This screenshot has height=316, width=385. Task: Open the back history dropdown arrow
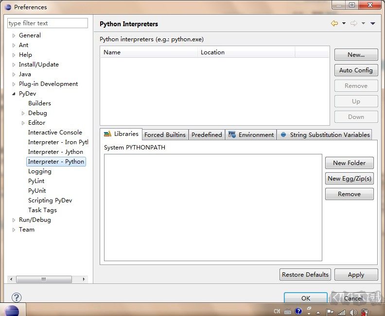tap(344, 23)
